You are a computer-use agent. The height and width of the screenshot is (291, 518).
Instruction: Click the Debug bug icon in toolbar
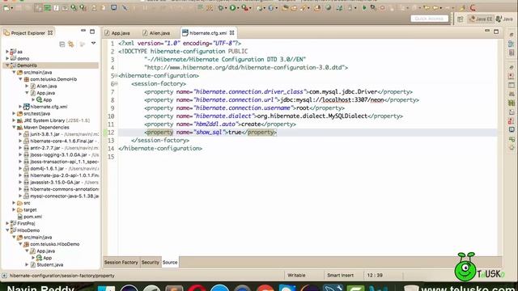(221, 8)
